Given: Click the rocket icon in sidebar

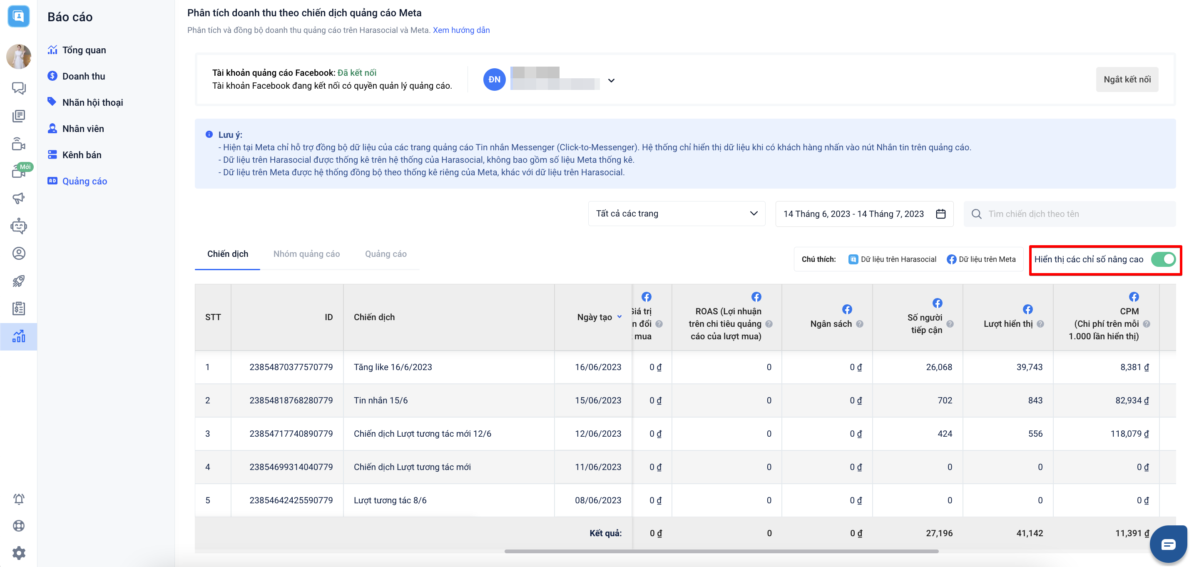Looking at the screenshot, I should pyautogui.click(x=19, y=281).
